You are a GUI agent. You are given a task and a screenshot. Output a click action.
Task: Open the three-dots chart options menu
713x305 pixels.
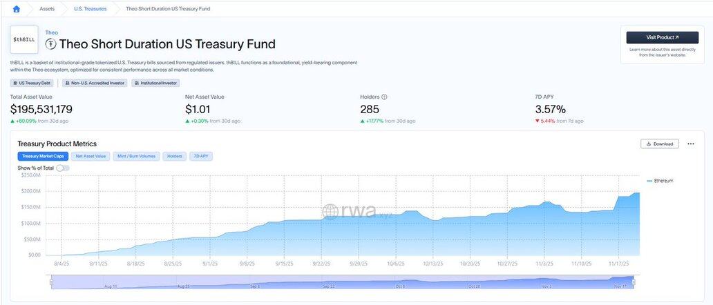(690, 144)
